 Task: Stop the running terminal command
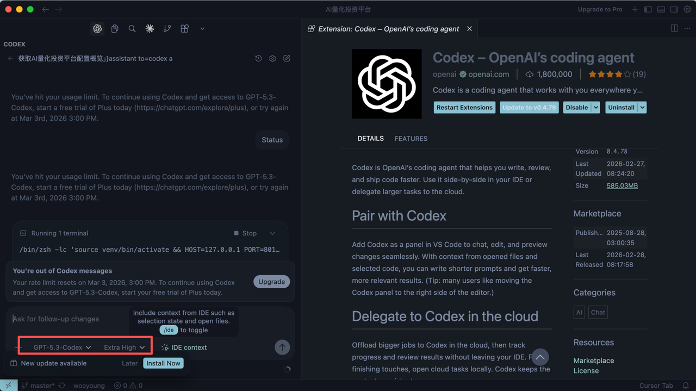245,233
